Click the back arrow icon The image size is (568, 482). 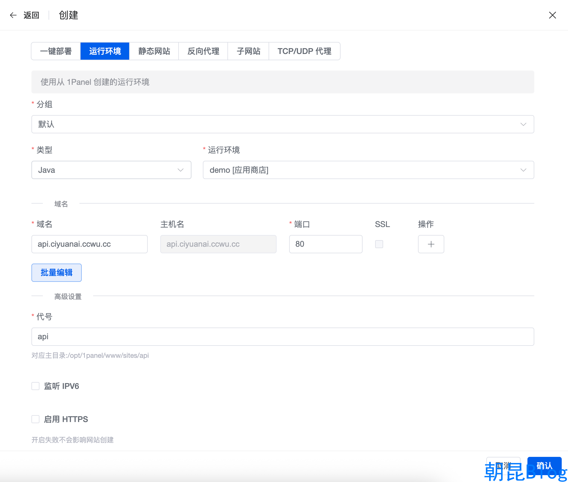pyautogui.click(x=13, y=15)
